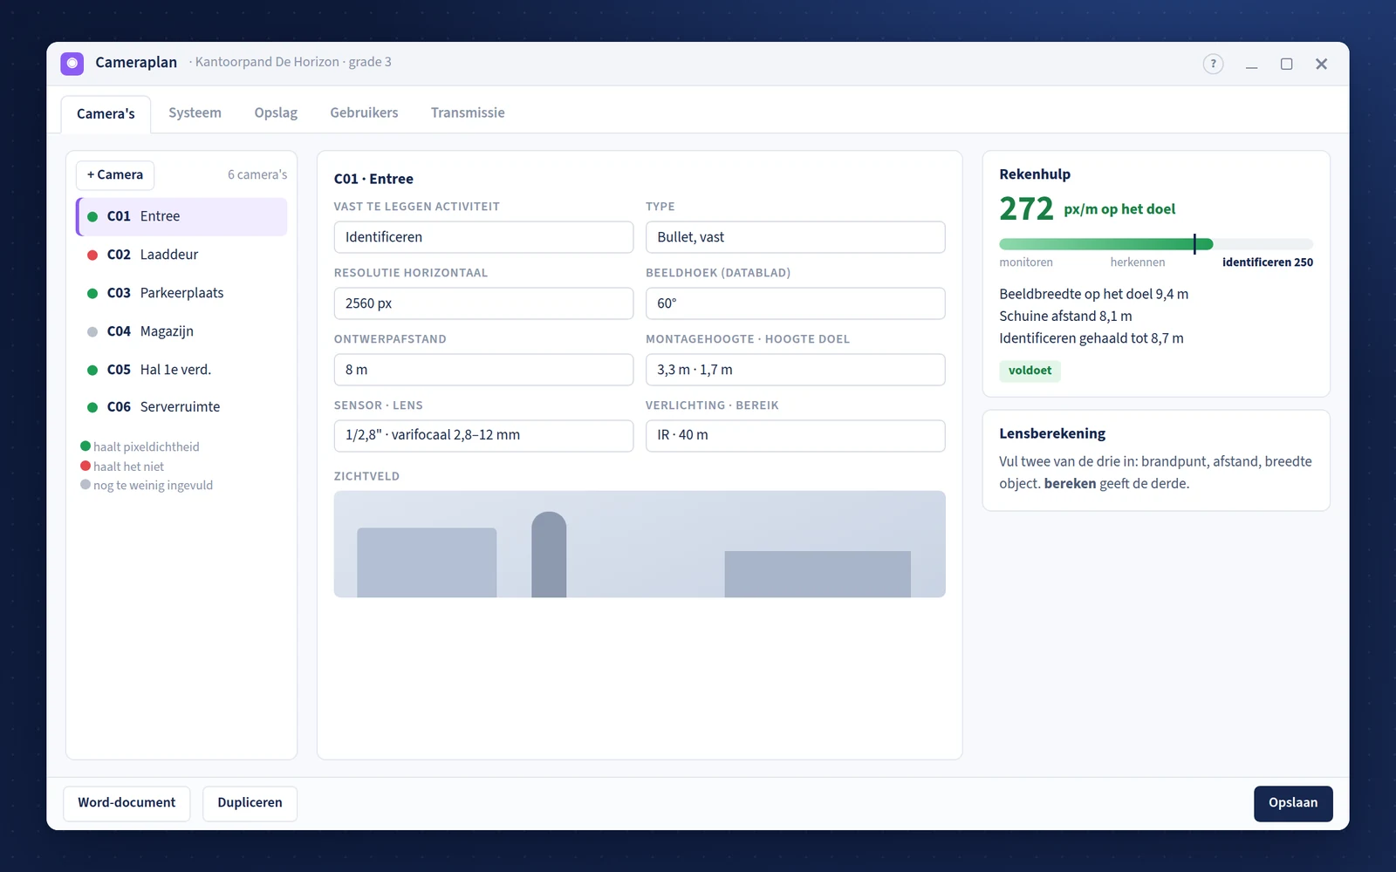Edit the Beeldhoek field showing 60°
The height and width of the screenshot is (872, 1396).
click(x=795, y=303)
